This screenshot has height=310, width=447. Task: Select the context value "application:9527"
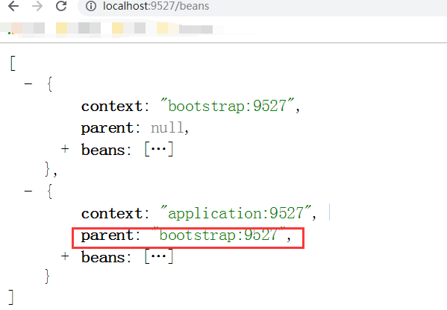(236, 213)
